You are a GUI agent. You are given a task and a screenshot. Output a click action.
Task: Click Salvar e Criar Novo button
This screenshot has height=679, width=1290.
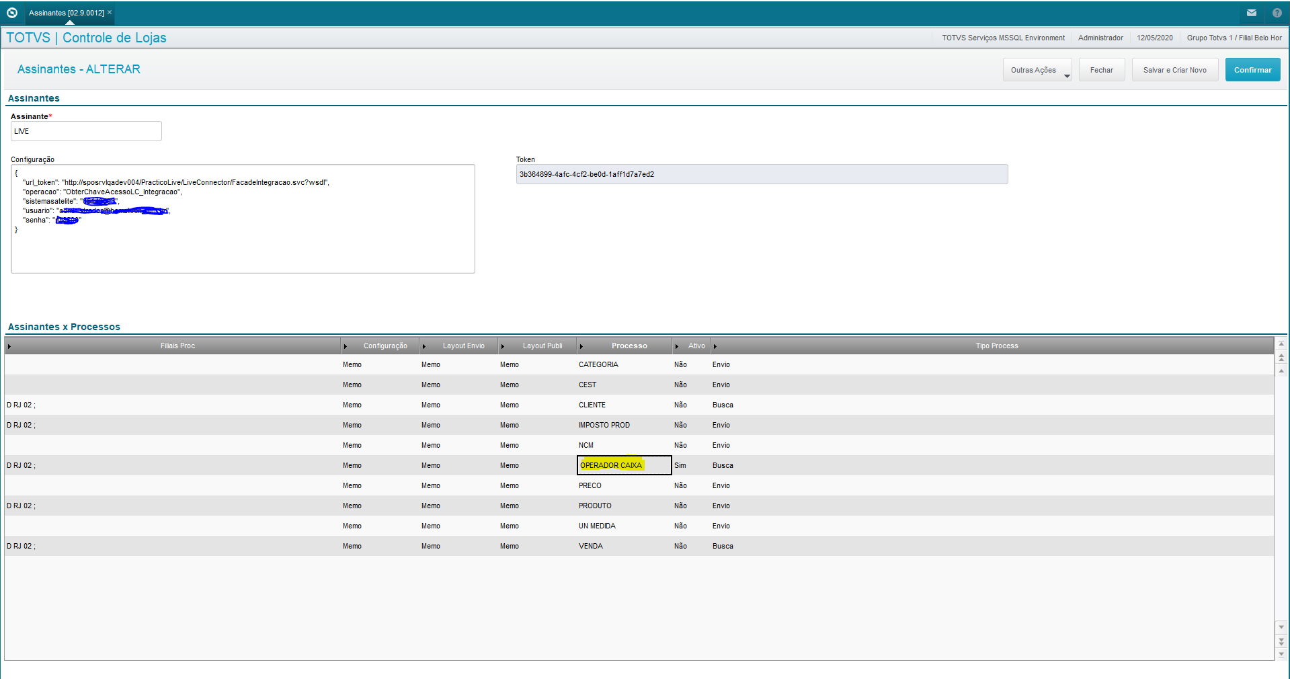click(x=1174, y=70)
